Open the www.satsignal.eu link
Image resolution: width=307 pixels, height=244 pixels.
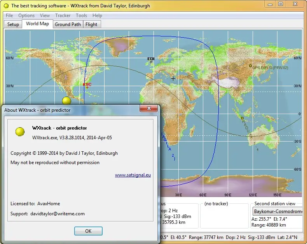click(x=133, y=175)
